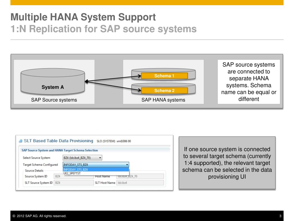The image size is (294, 221).
Task: Click 'SAP Source System and HANA Target Schema Selection' header
Action: (60, 150)
